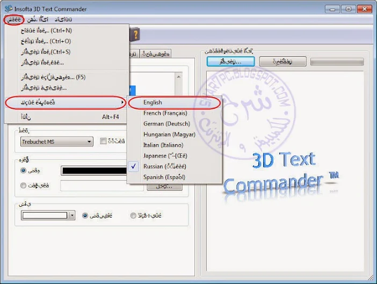Click the highlighted button above the preview
The width and height of the screenshot is (377, 284).
[x=230, y=62]
